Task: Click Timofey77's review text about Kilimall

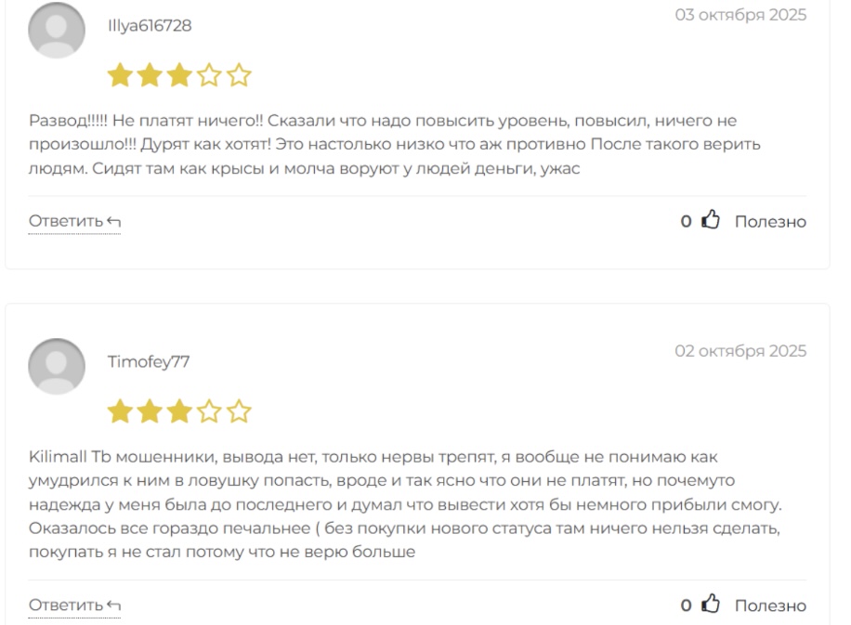Action: pyautogui.click(x=399, y=504)
